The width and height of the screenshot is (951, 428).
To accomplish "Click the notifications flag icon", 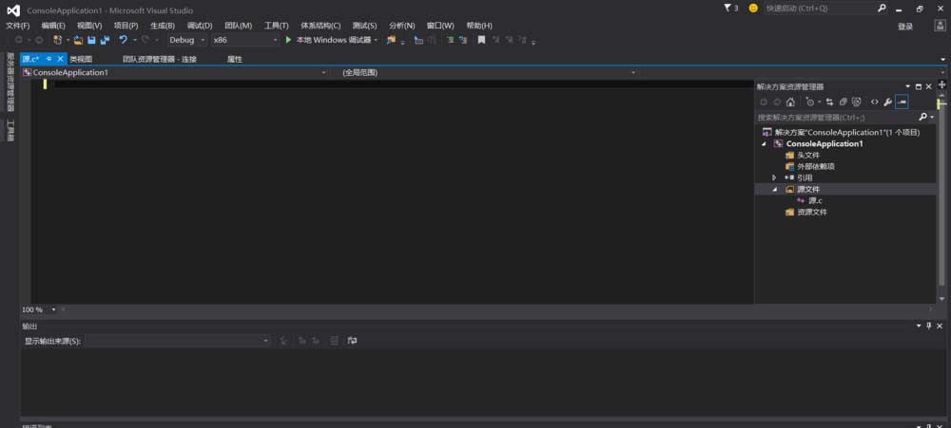I will point(728,9).
